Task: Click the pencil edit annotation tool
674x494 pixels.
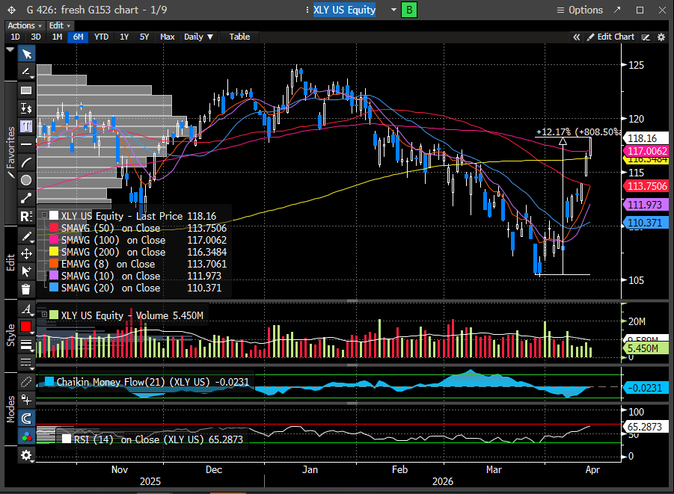Action: (26, 236)
